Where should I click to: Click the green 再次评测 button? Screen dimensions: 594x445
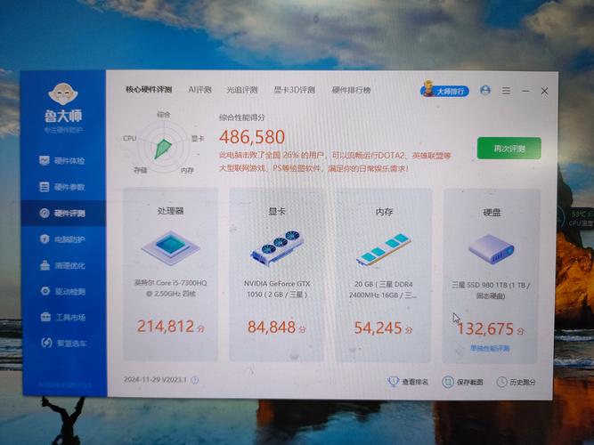click(509, 148)
